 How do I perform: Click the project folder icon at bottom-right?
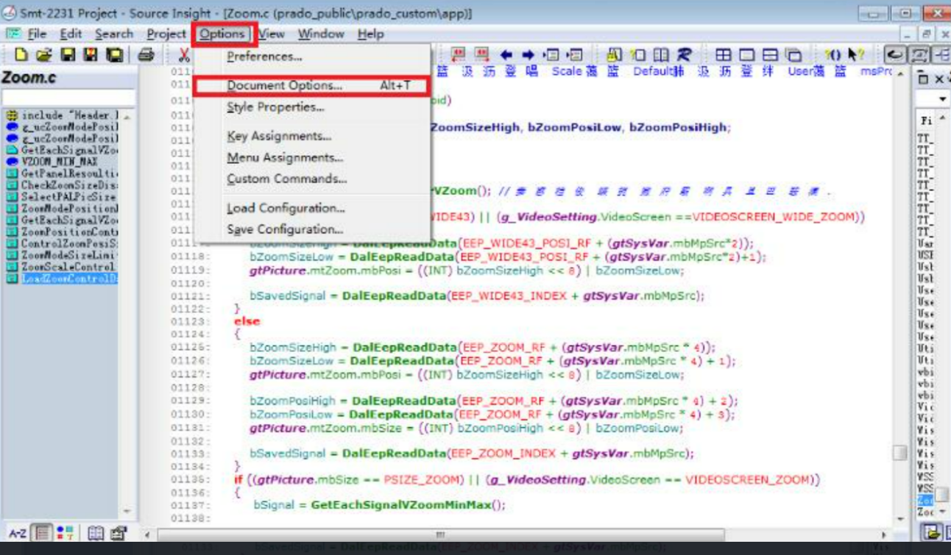click(x=932, y=533)
